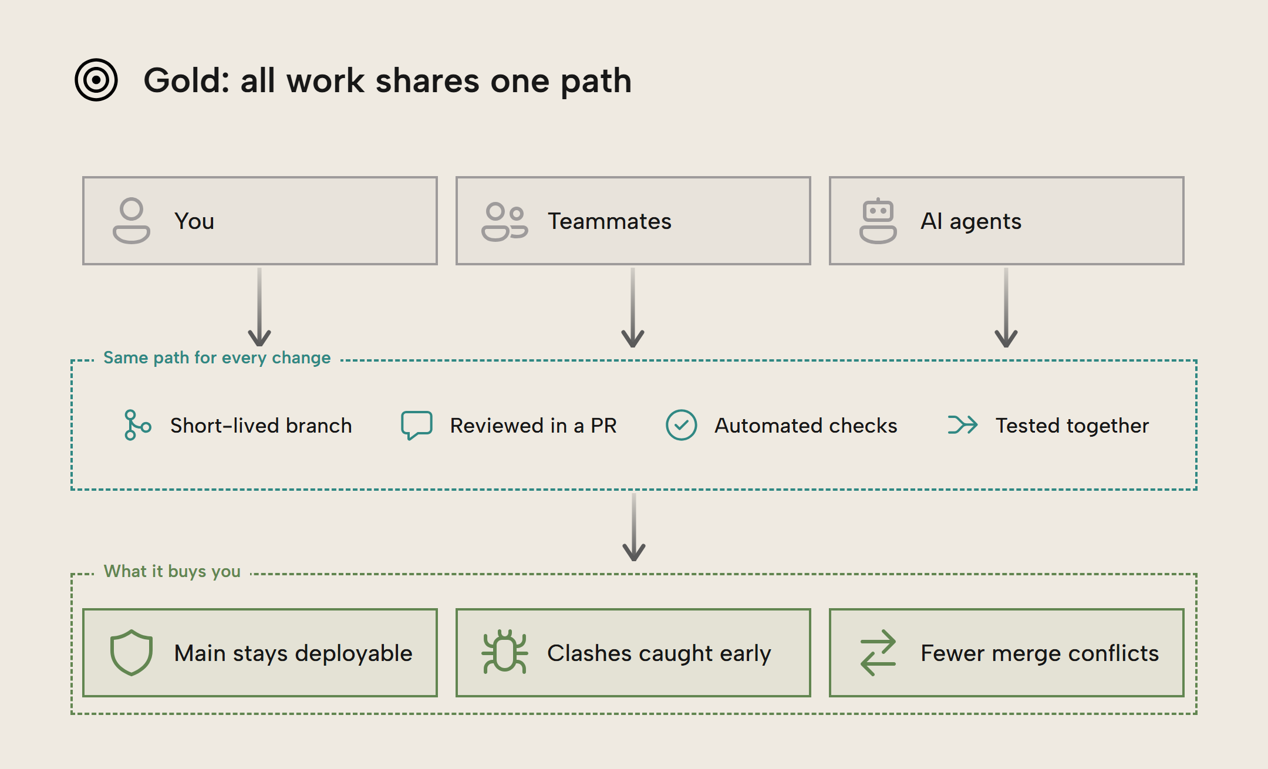Click the two-people icon beside Teammates

pyautogui.click(x=504, y=222)
